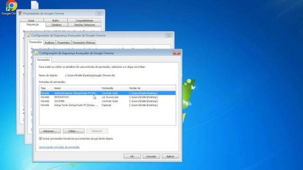Click the disabled Remover button
Viewport: 303px width, 170px height.
click(x=97, y=131)
